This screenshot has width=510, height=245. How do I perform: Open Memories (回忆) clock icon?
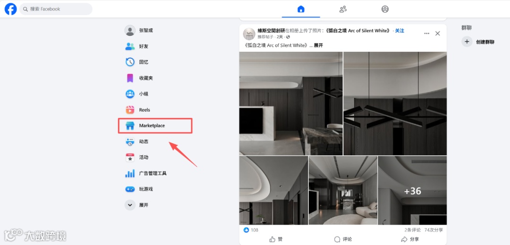tap(130, 62)
